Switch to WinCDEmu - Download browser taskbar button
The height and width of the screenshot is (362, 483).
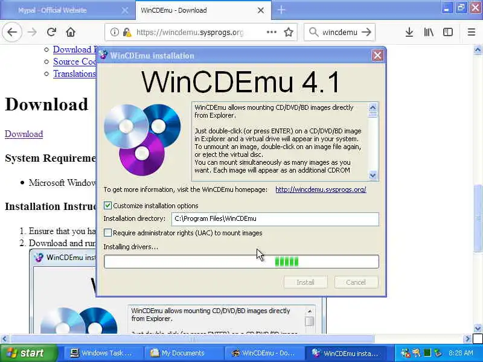click(264, 353)
